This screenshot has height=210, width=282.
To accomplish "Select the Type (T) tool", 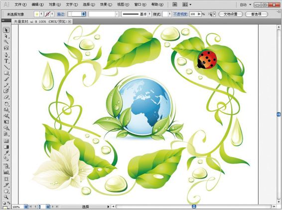I will 6,61.
